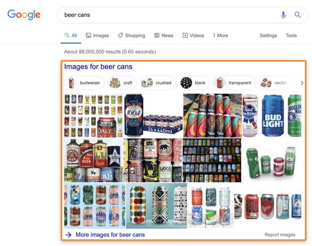
Task: Open the Google logo homepage
Action: [x=24, y=15]
